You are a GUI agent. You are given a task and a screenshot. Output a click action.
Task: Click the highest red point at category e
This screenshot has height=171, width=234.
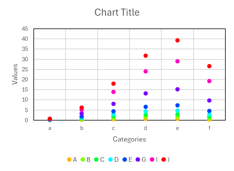177,40
